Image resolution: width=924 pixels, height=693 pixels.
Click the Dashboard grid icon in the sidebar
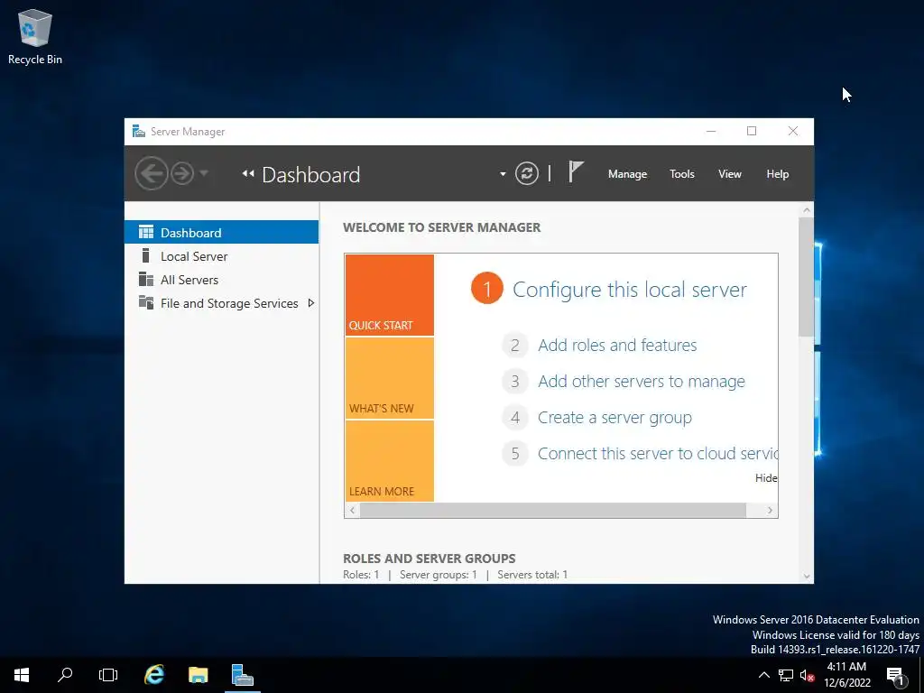point(145,232)
